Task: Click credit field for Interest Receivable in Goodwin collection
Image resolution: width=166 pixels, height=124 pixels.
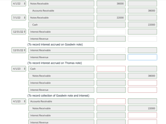Action: [x=142, y=83]
